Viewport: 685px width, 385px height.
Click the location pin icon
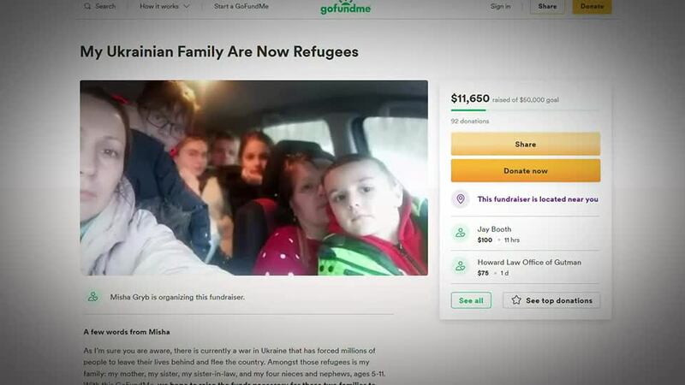(x=461, y=199)
